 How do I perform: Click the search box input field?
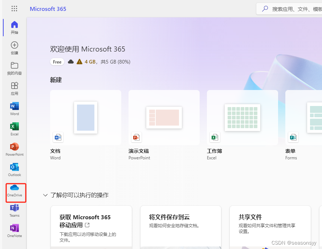coord(289,9)
